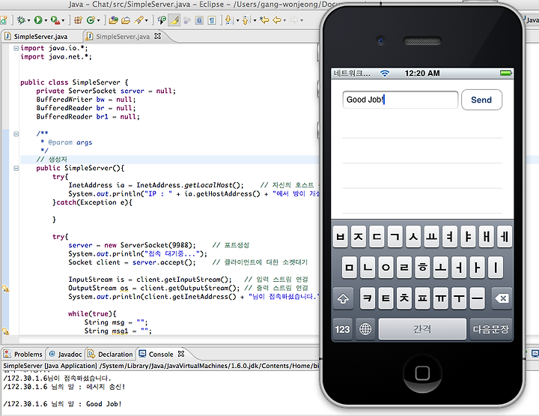This screenshot has width=539, height=416.
Task: Switch keyboard to 123 numbers mode
Action: pyautogui.click(x=342, y=329)
